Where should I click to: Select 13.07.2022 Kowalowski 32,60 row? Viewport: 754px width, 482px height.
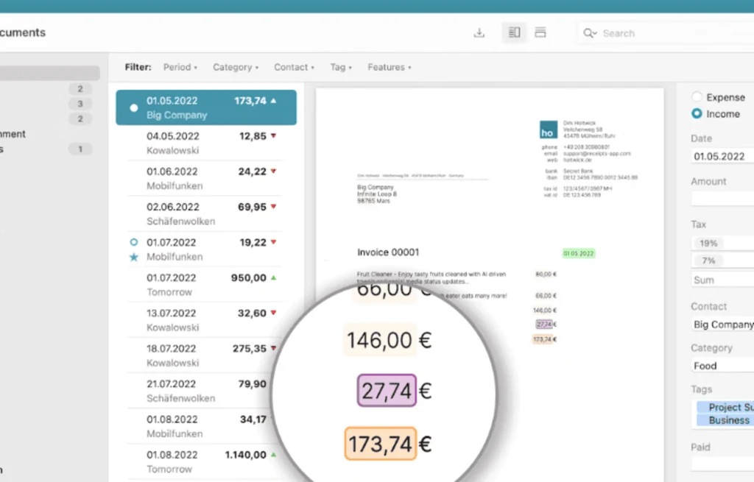click(206, 320)
